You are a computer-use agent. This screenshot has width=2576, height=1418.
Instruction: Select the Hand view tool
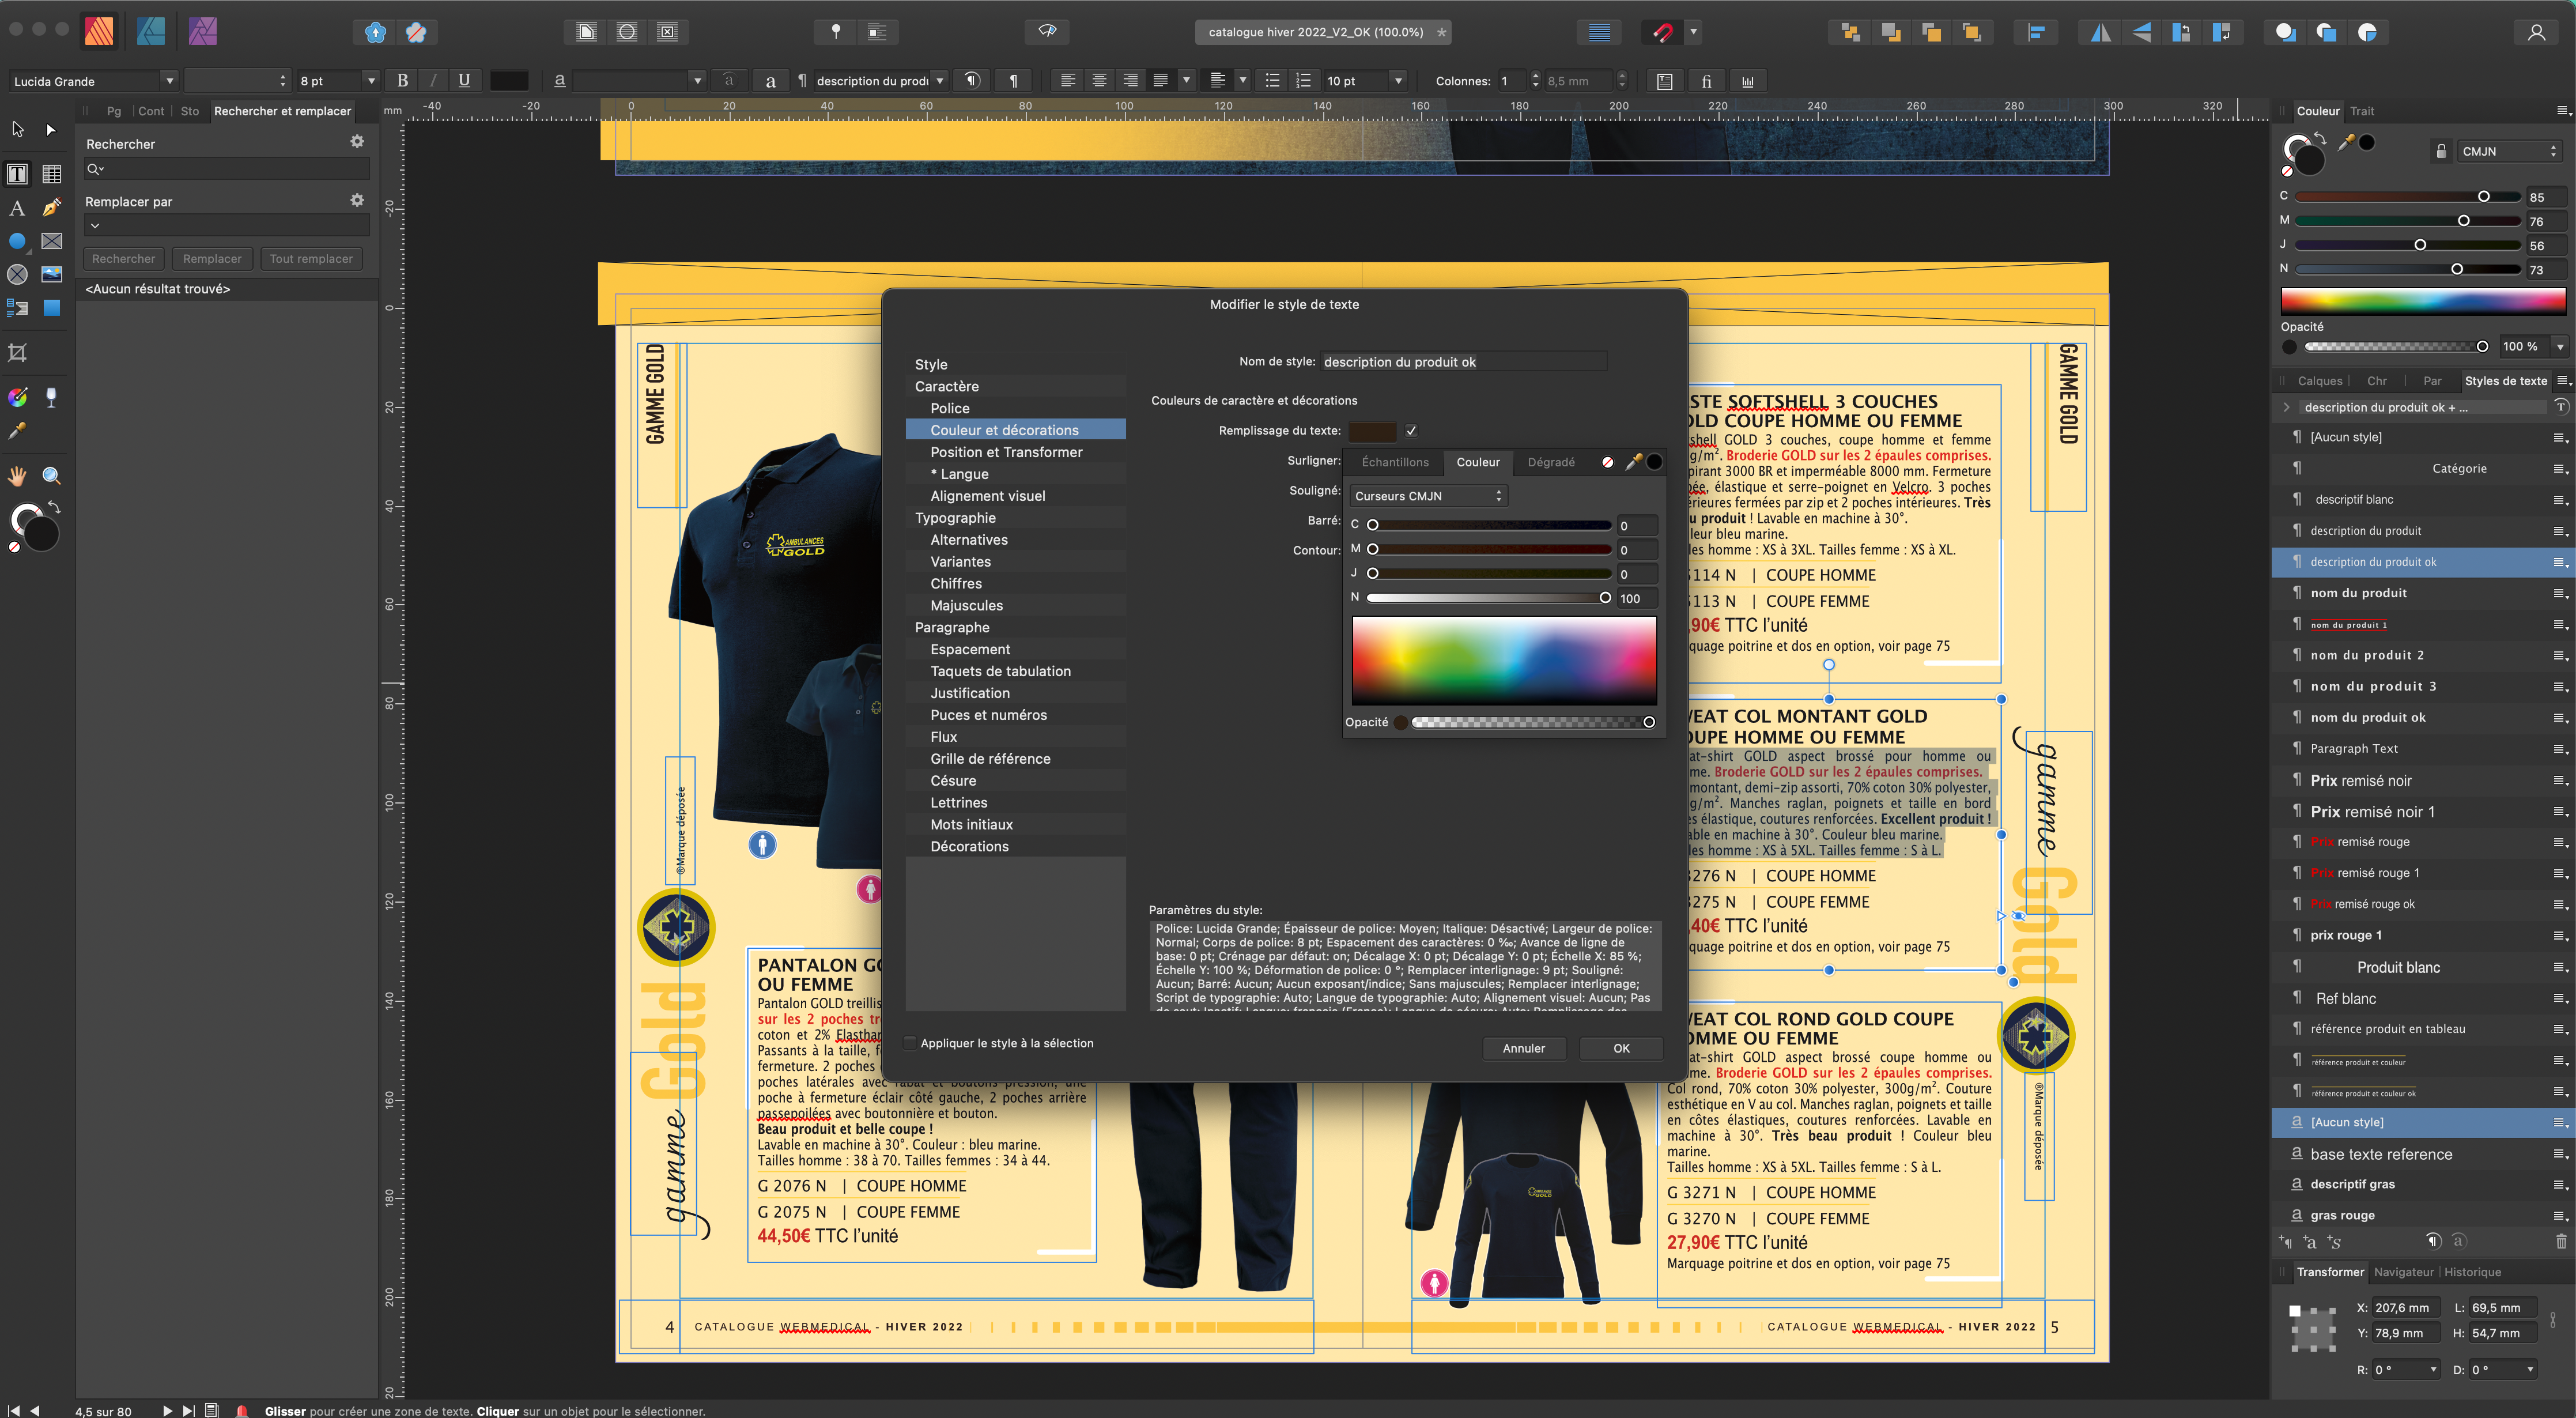point(17,476)
